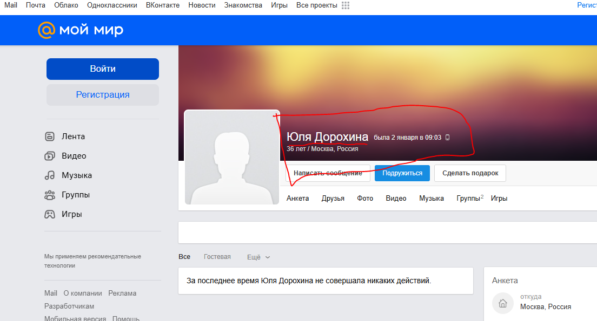Open Знакомства in the top bar
Image resolution: width=597 pixels, height=321 pixels.
click(x=243, y=5)
